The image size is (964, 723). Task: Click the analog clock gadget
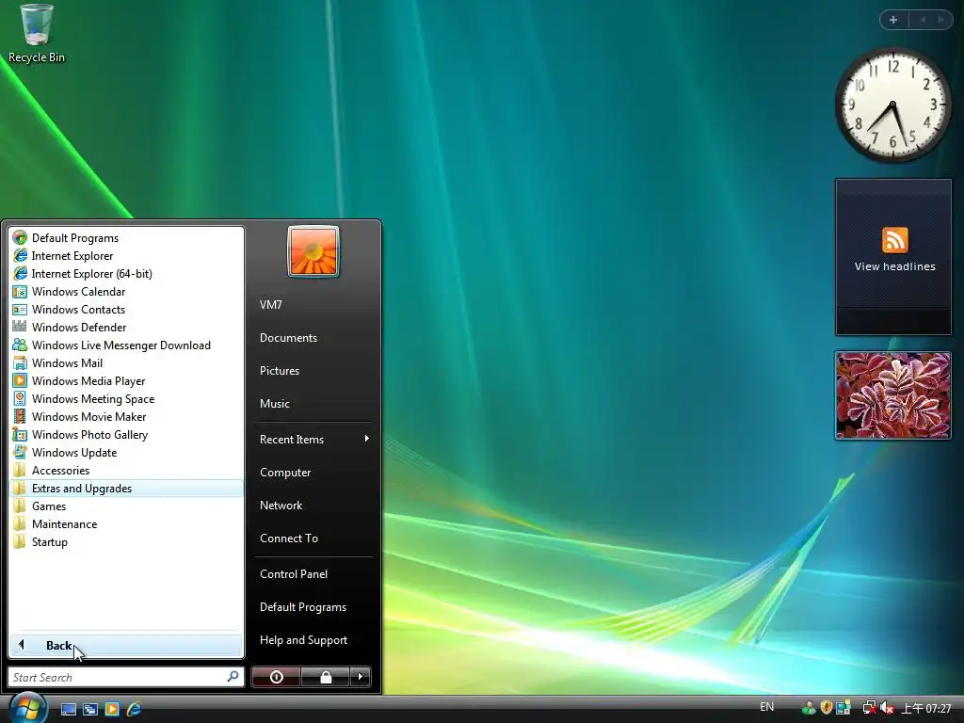pos(892,104)
